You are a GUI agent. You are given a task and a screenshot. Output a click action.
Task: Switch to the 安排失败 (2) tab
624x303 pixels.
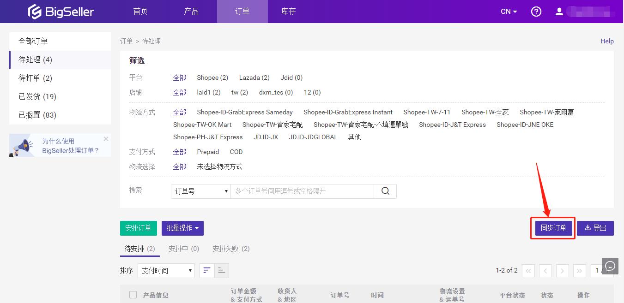click(x=231, y=249)
